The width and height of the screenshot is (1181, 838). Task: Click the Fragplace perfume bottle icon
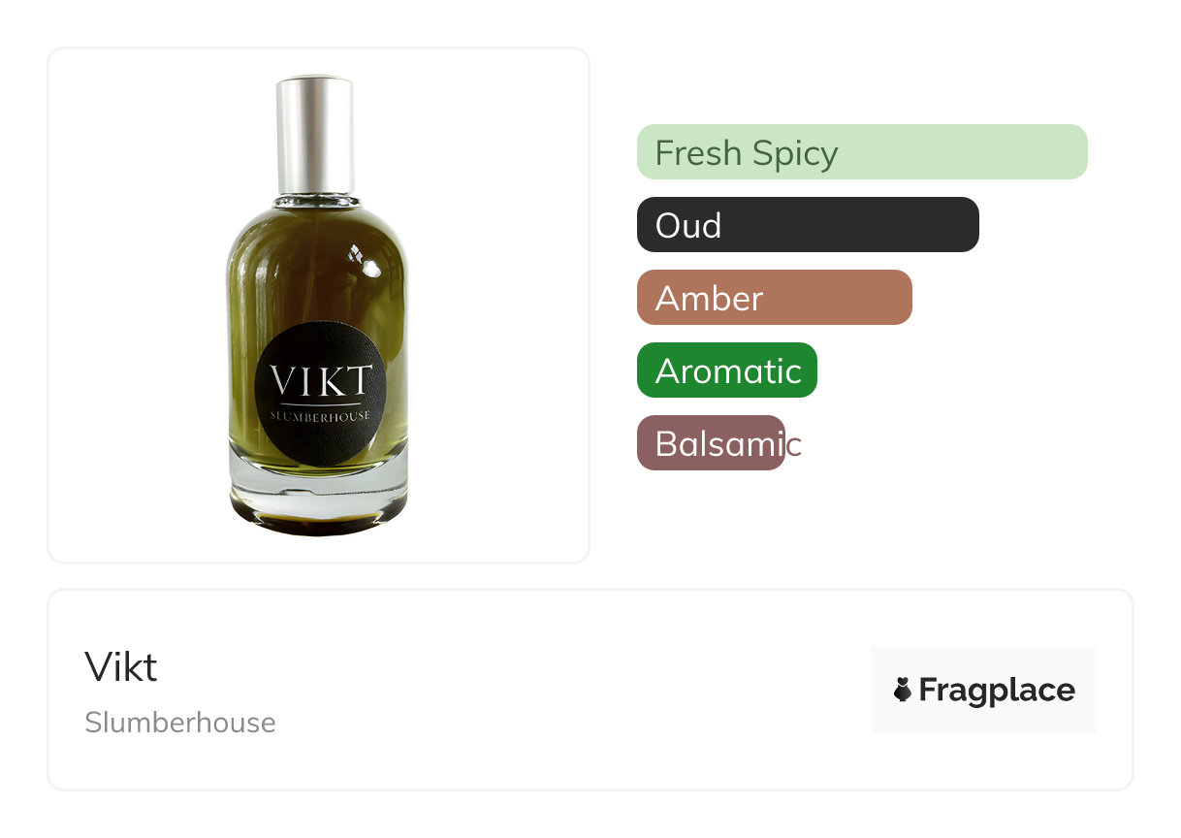coord(903,690)
